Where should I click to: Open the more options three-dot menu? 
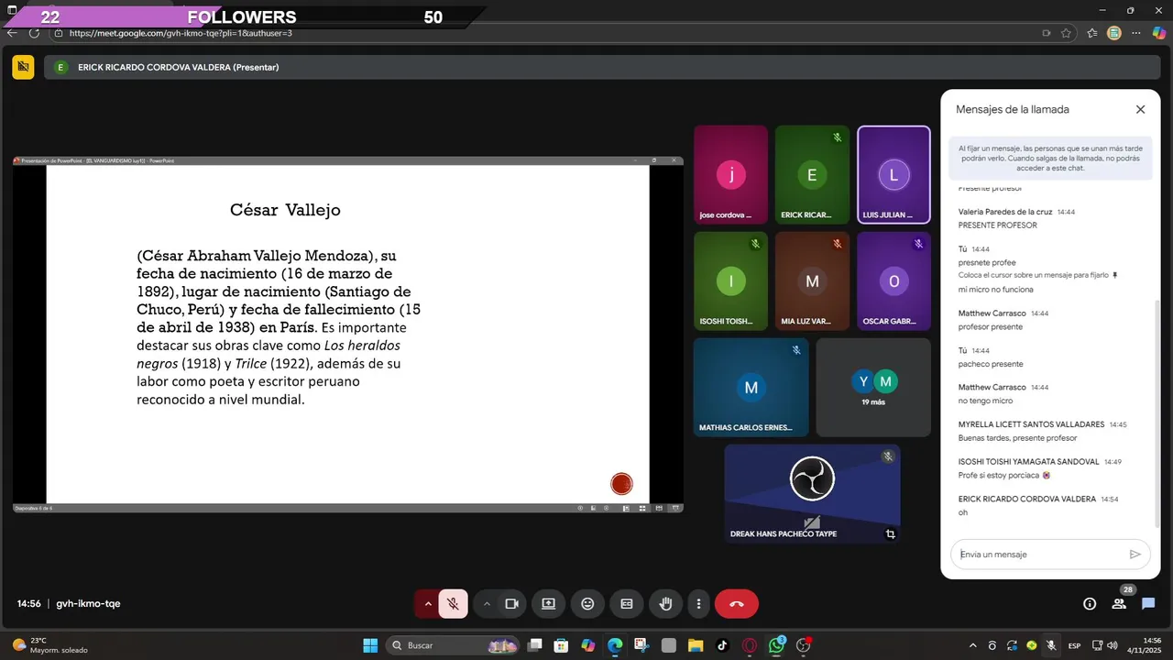[x=698, y=603]
